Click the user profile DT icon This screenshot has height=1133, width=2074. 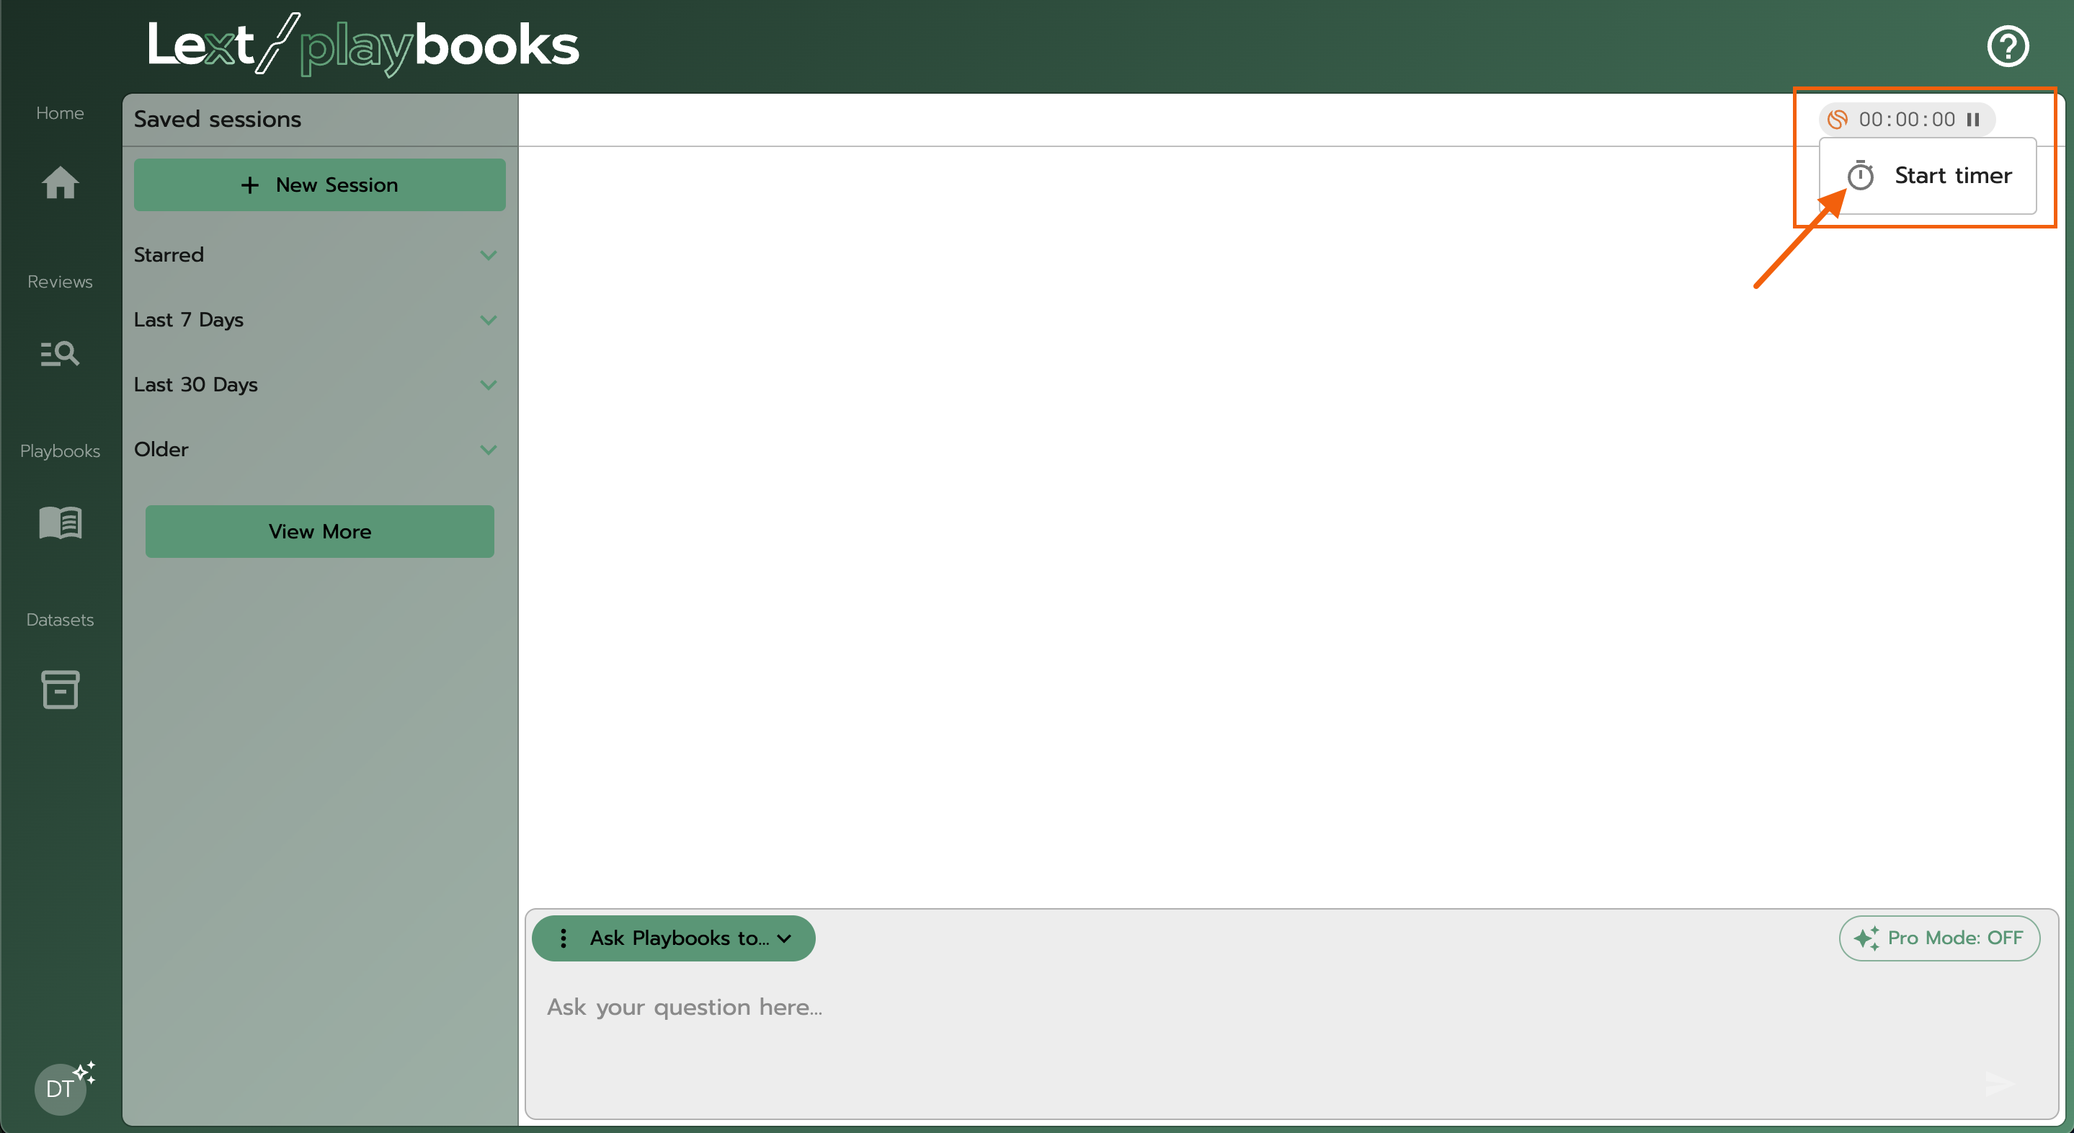pyautogui.click(x=60, y=1088)
